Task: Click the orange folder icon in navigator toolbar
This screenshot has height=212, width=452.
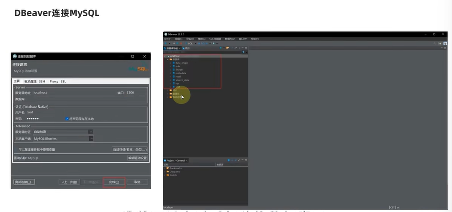Action: click(228, 48)
